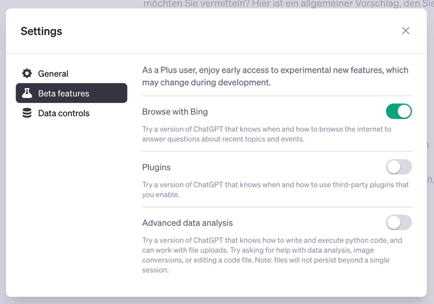This screenshot has width=434, height=304.
Task: Click the Browse with Bing heading
Action: point(175,112)
